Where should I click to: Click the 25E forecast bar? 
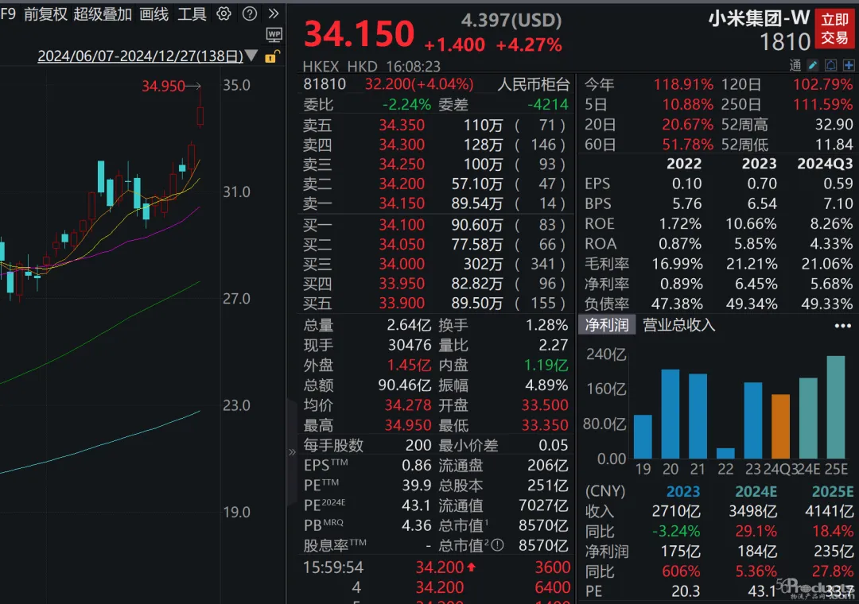[835, 408]
